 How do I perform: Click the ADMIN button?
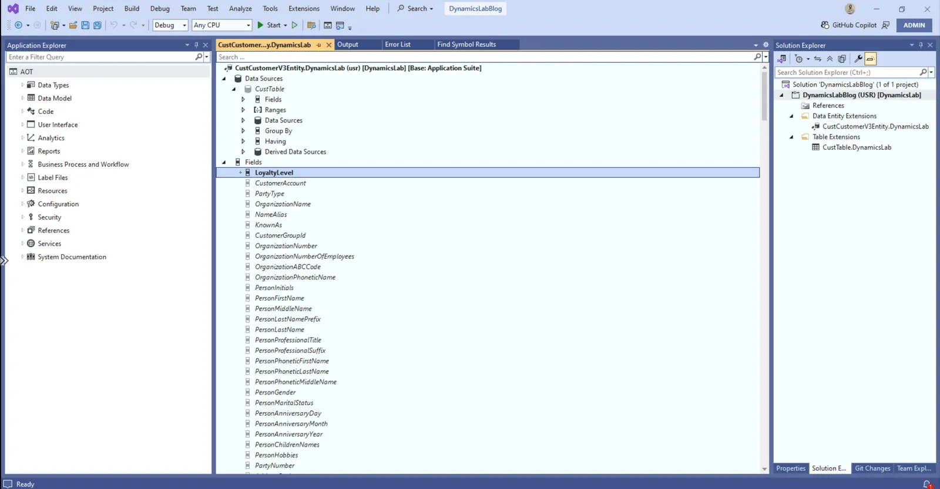(914, 25)
